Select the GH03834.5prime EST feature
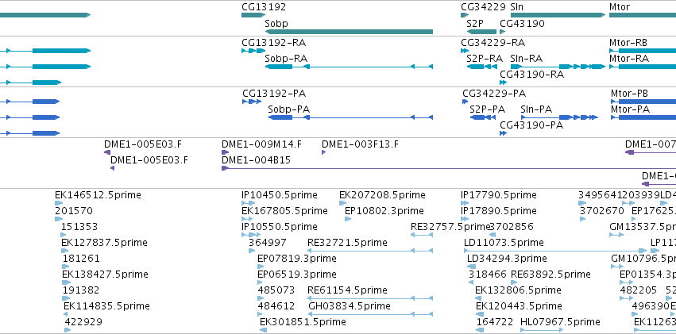 pyautogui.click(x=369, y=314)
